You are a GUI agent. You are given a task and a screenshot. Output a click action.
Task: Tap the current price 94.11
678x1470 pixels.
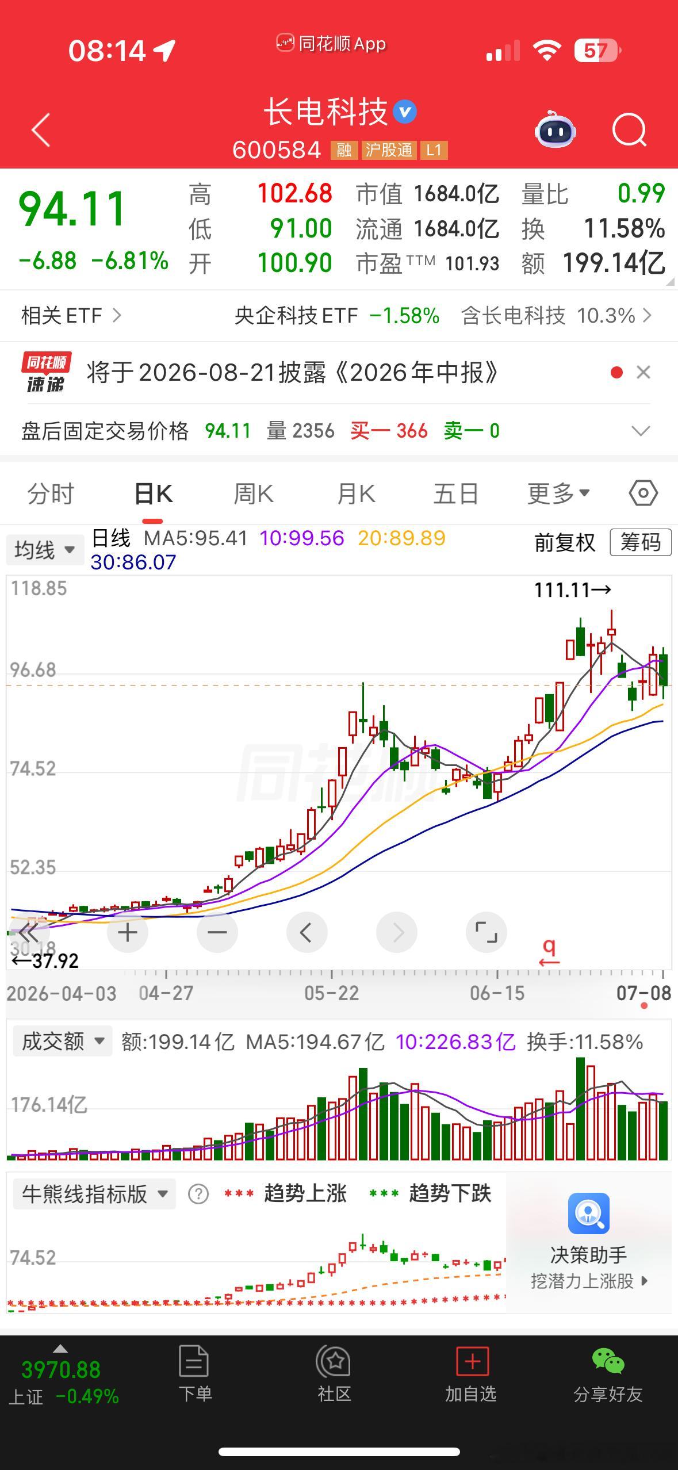(x=72, y=209)
